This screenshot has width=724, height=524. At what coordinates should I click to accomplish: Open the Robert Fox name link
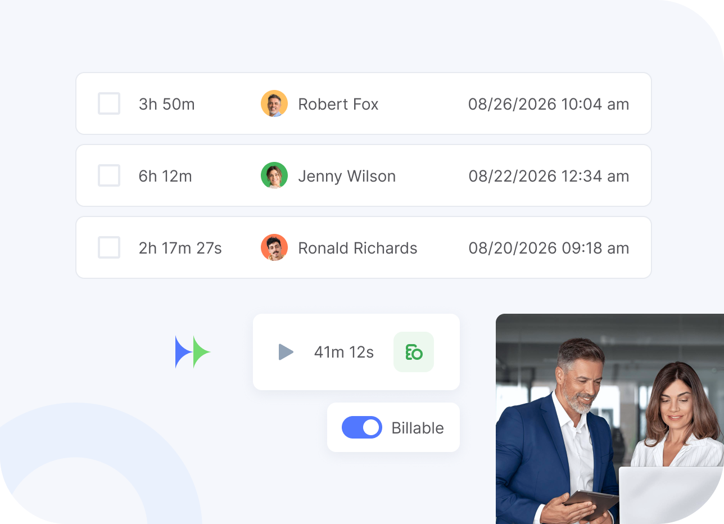pos(338,105)
